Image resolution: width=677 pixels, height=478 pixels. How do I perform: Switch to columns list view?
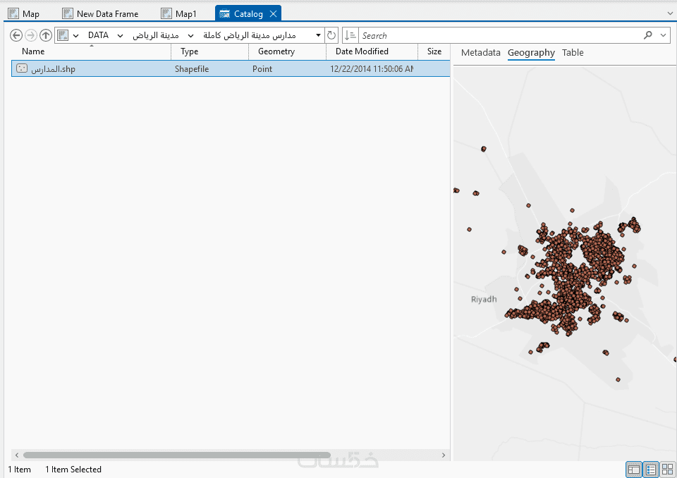tap(651, 470)
